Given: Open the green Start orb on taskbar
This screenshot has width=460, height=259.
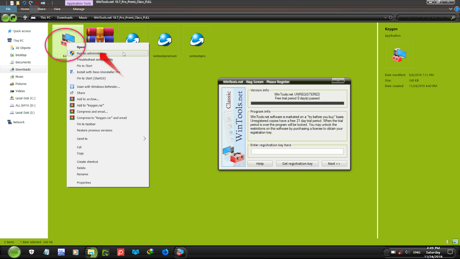Looking at the screenshot, I should [x=14, y=252].
